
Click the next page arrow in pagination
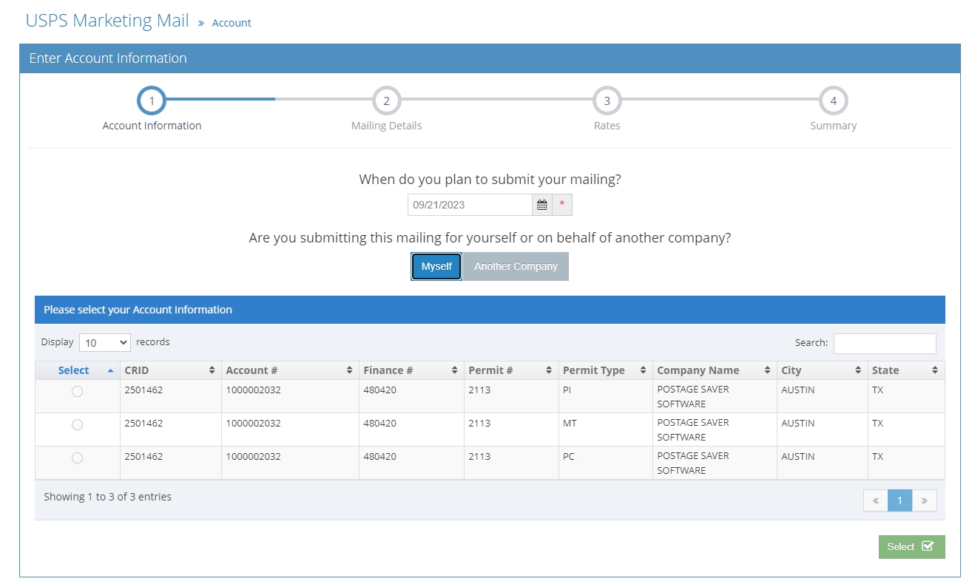(924, 500)
